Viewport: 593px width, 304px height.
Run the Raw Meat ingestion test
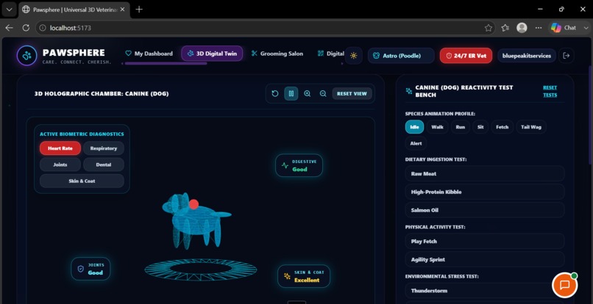pyautogui.click(x=485, y=174)
